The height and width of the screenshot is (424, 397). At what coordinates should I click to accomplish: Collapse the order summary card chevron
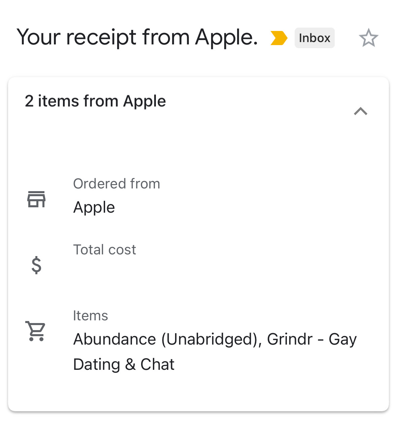[361, 111]
